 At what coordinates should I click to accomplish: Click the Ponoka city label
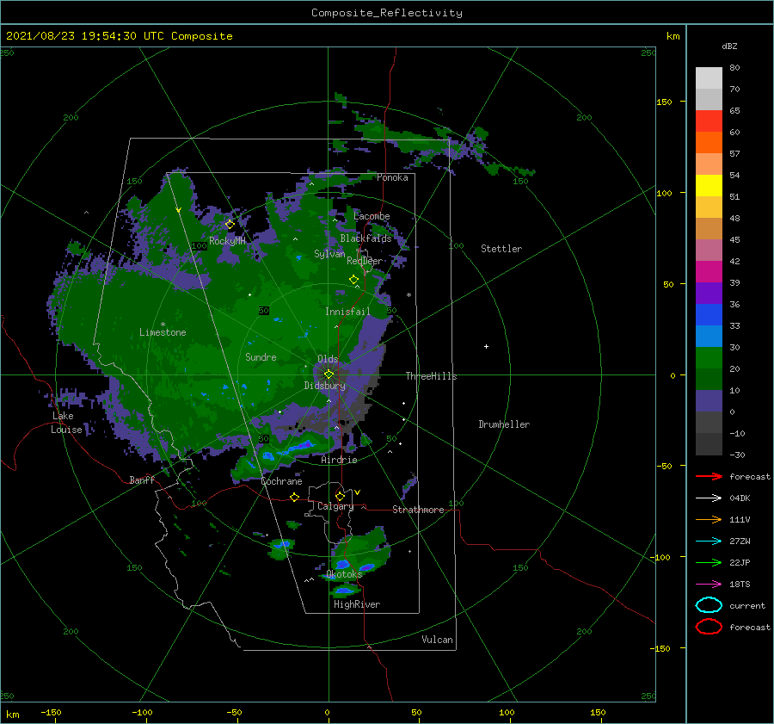pyautogui.click(x=392, y=177)
